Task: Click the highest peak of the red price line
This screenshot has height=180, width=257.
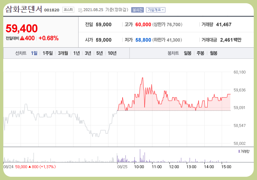Action: pos(142,78)
